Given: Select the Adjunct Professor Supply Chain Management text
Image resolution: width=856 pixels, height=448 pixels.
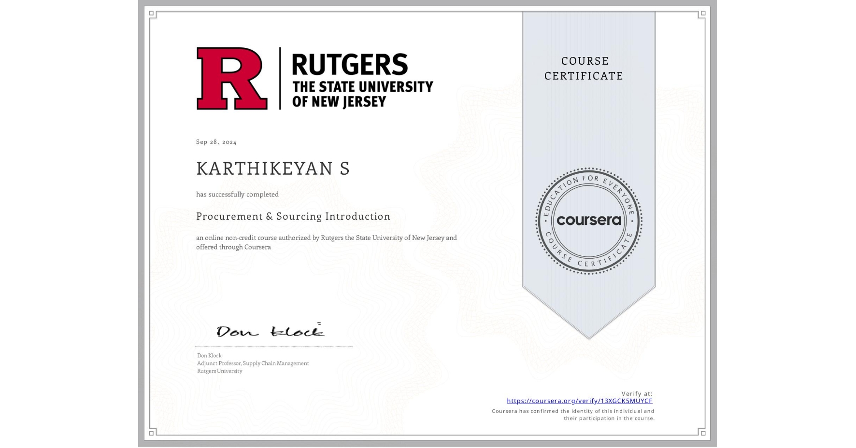Looking at the screenshot, I should click(x=253, y=363).
